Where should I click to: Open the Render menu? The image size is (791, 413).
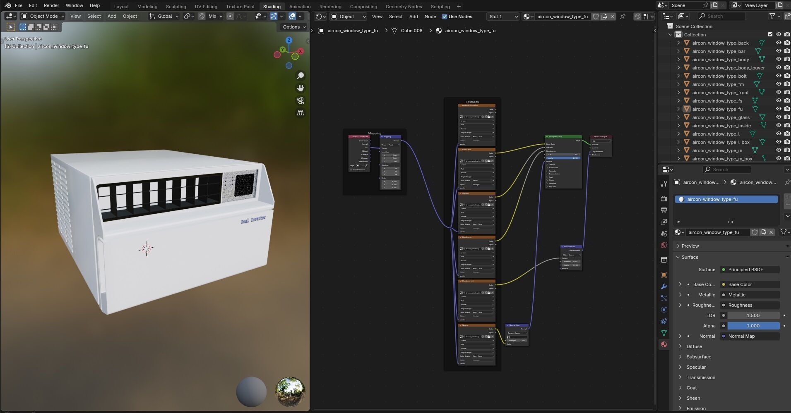pyautogui.click(x=51, y=5)
